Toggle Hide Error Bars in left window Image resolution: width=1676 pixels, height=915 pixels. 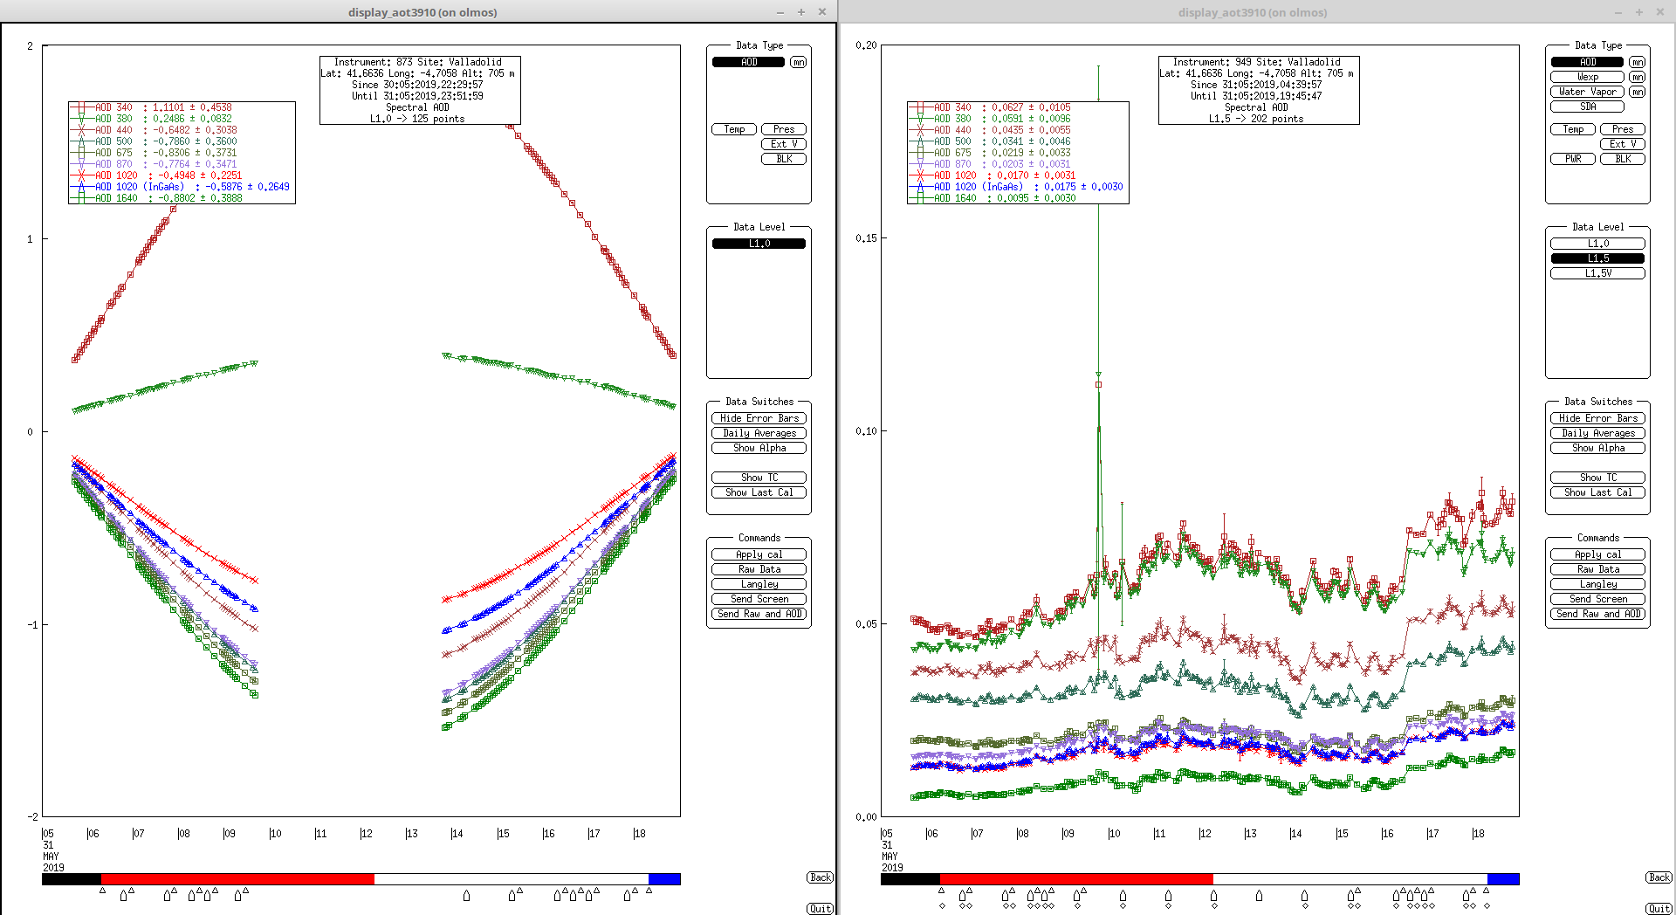[759, 418]
